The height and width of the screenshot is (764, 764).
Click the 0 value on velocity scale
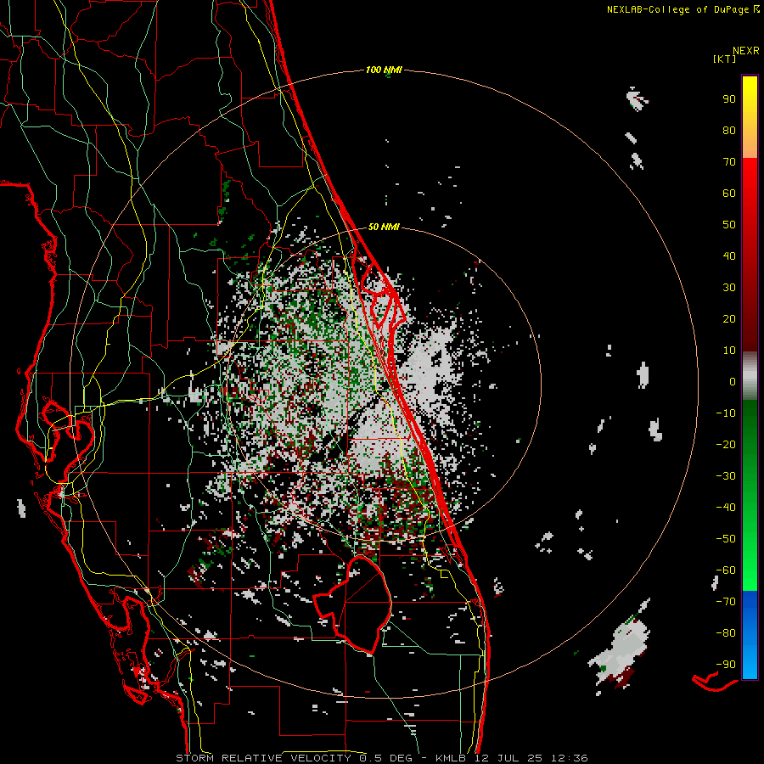[x=733, y=382]
